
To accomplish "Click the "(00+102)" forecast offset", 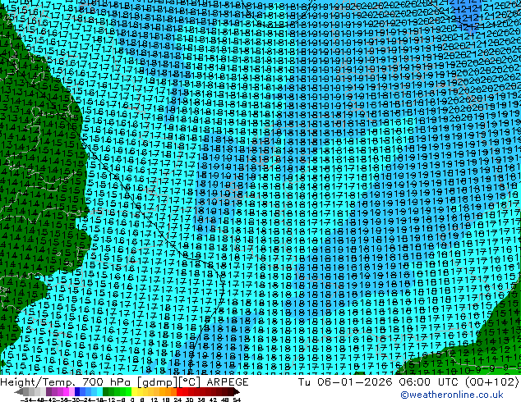I will (491, 382).
